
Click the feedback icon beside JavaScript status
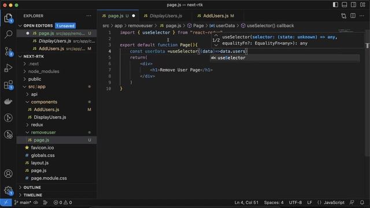(351, 202)
